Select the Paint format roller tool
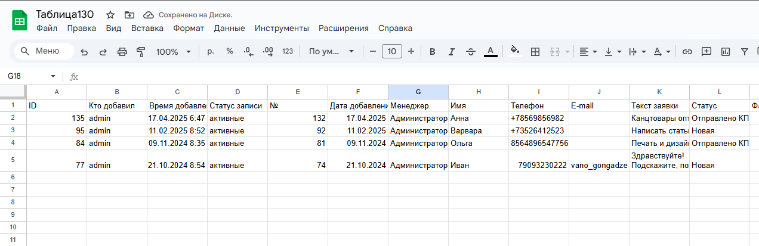 141,52
